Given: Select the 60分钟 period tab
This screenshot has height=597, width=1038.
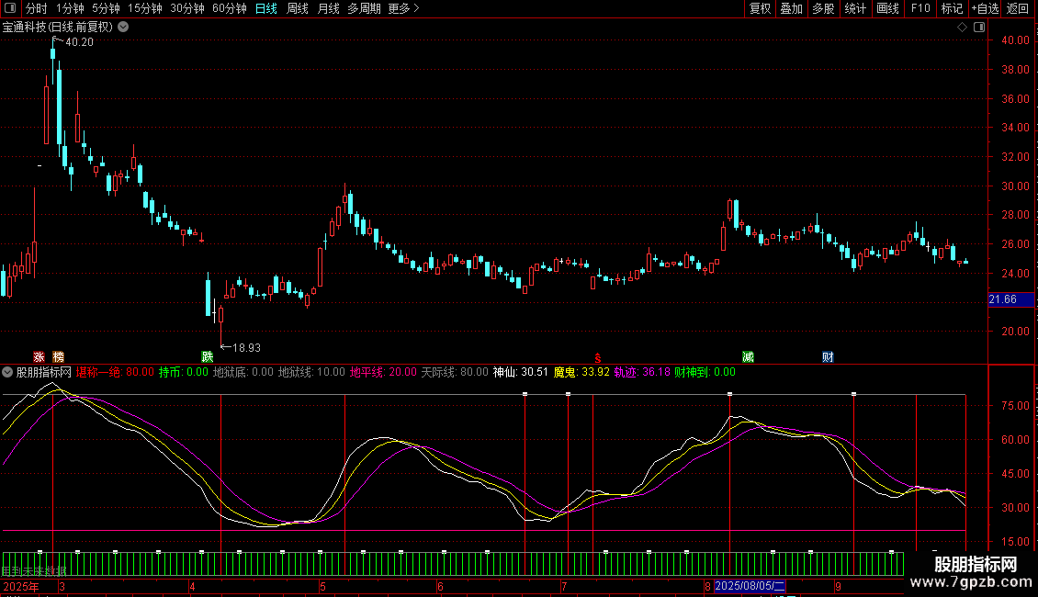Looking at the screenshot, I should coord(229,8).
